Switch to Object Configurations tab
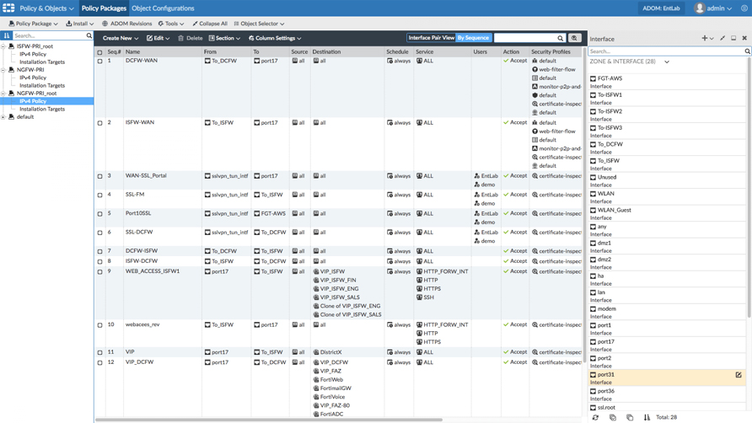Image resolution: width=752 pixels, height=423 pixels. 163,8
